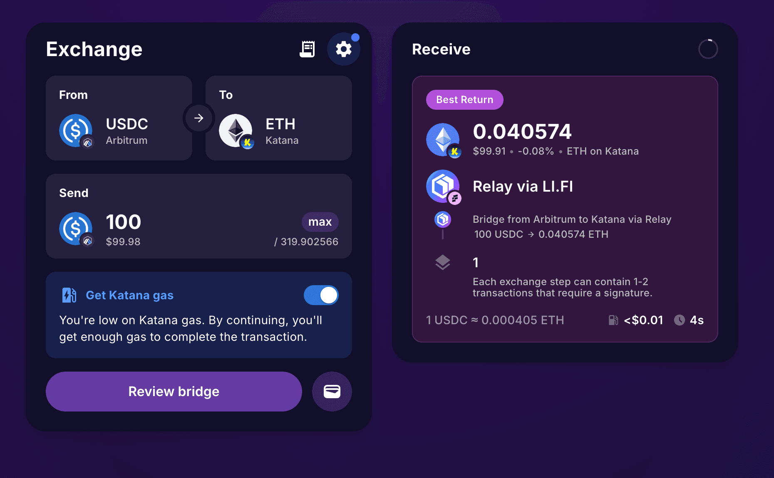
Task: Click the gas pump fee icon
Action: point(613,320)
